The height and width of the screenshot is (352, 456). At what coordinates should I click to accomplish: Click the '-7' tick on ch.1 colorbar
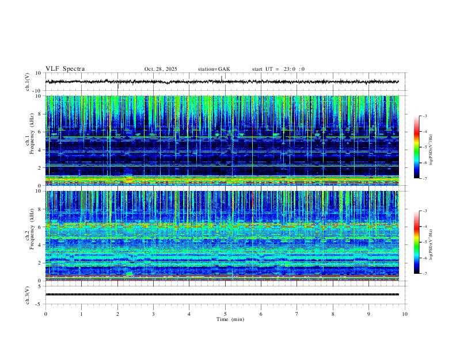coord(424,178)
